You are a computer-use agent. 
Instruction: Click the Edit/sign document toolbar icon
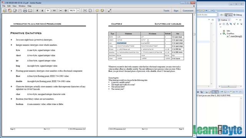[15, 11]
